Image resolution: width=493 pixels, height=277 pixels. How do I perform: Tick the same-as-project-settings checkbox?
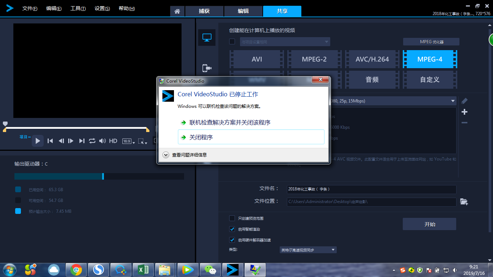point(232,41)
